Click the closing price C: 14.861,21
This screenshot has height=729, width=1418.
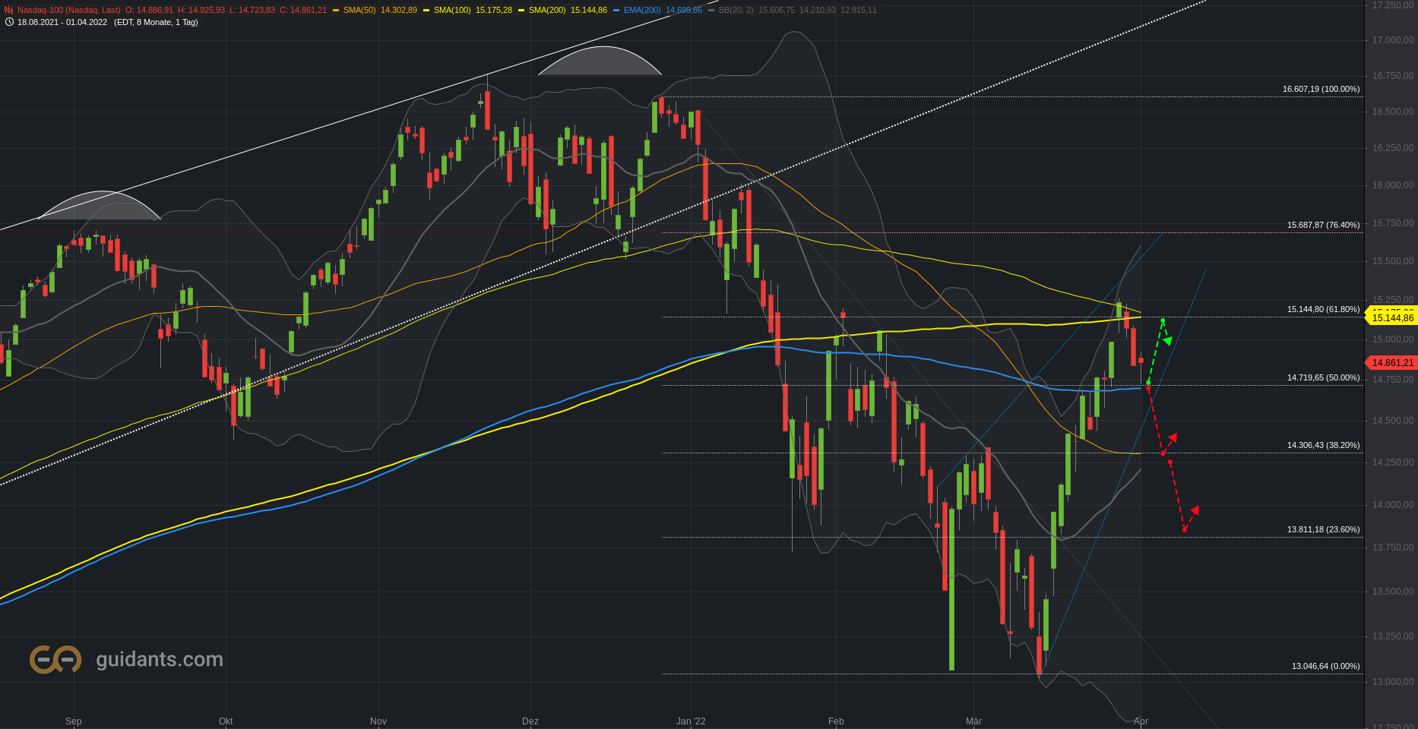click(303, 10)
